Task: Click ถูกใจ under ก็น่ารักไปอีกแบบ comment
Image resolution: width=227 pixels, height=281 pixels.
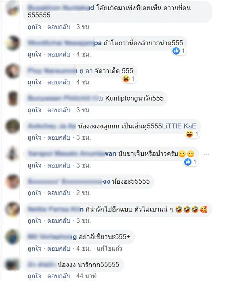Action: coord(34,220)
